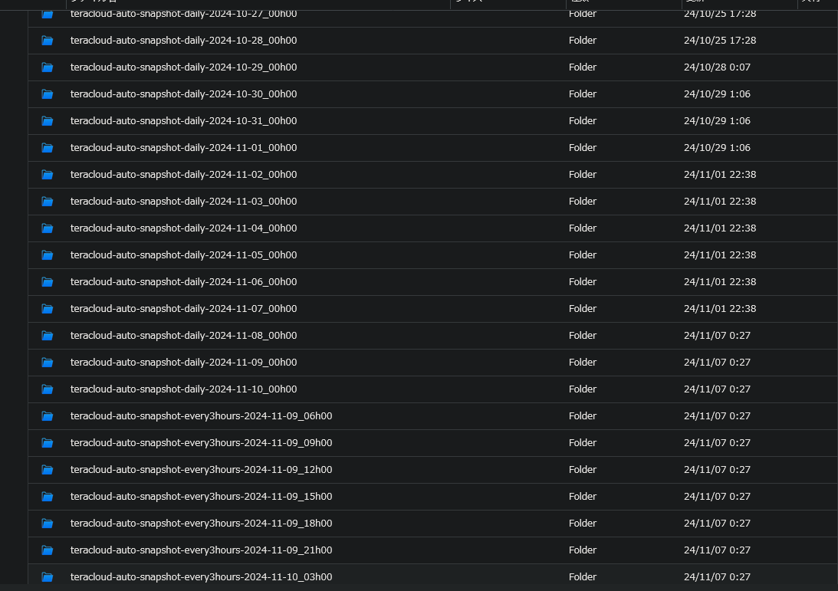Click folder icon for every3hours-2024-11-09_21h00
The height and width of the screenshot is (591, 838).
[47, 550]
